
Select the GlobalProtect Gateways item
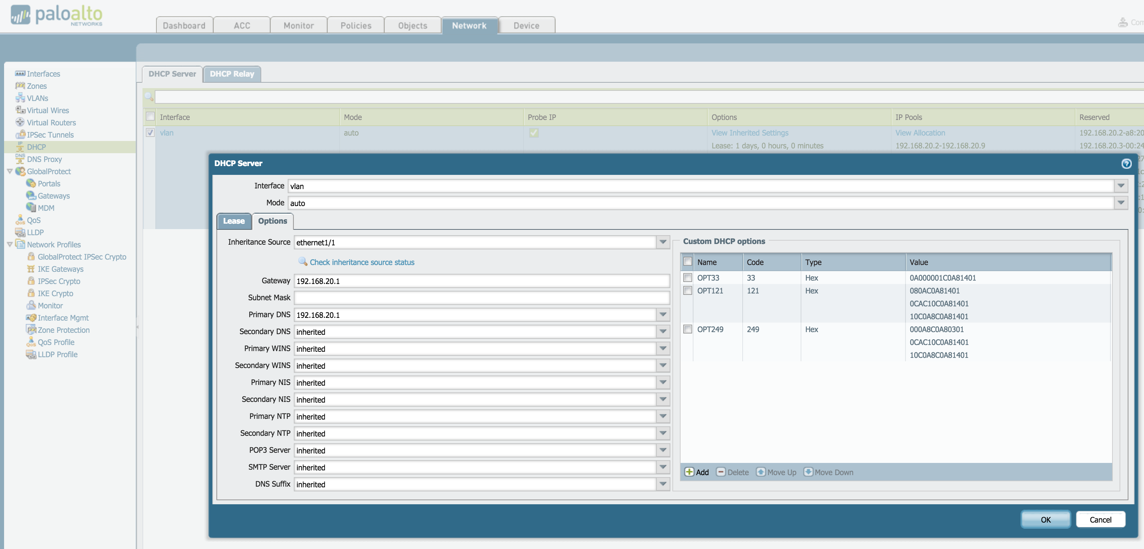click(54, 196)
